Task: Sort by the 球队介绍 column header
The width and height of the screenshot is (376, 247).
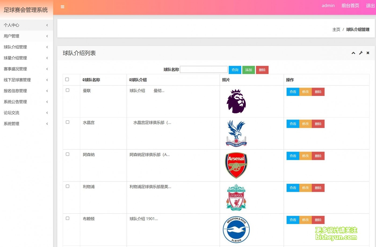Action: [138, 80]
